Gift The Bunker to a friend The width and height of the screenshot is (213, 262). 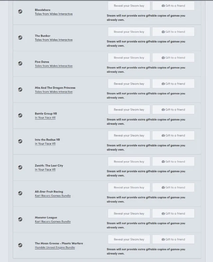(173, 32)
